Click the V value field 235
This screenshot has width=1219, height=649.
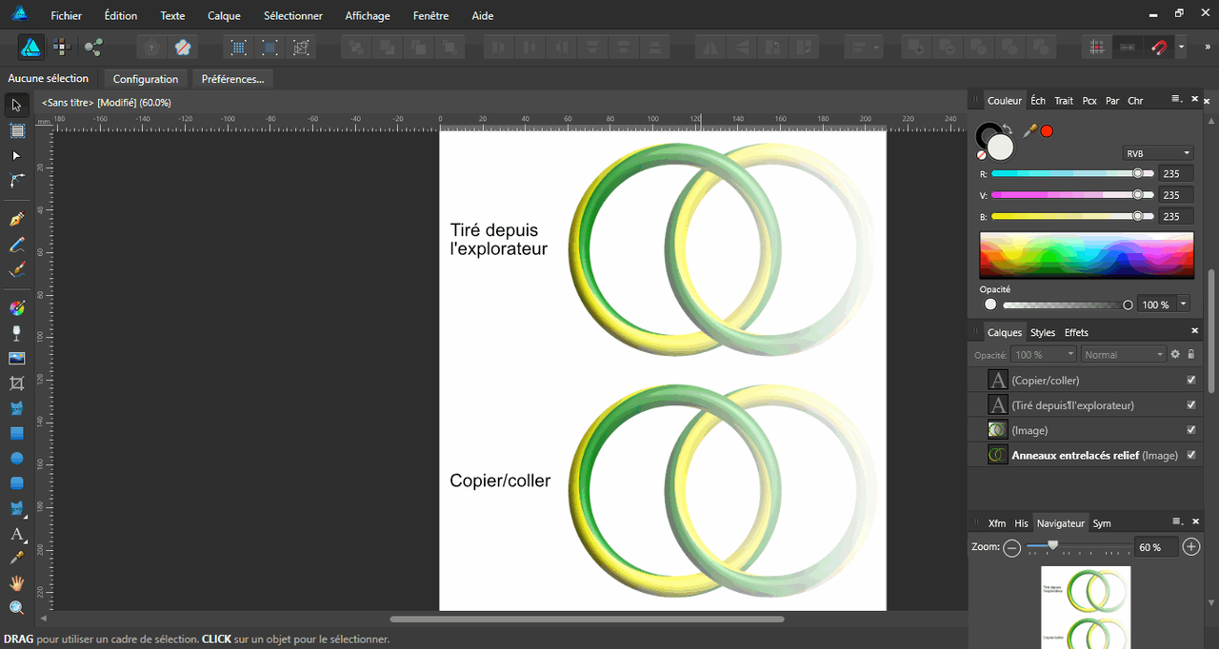(x=1176, y=195)
